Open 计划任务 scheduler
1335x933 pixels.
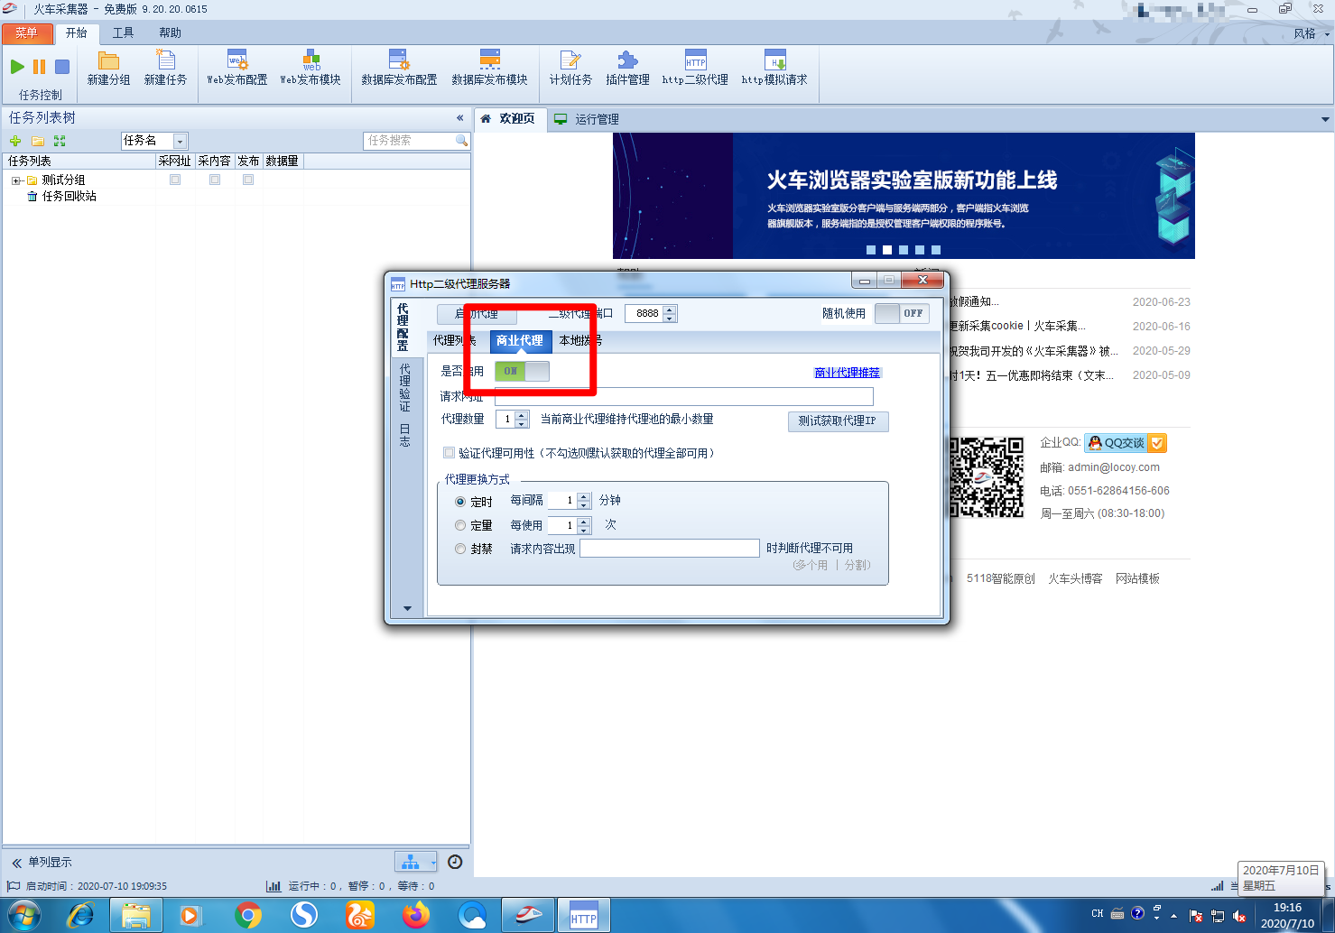570,69
